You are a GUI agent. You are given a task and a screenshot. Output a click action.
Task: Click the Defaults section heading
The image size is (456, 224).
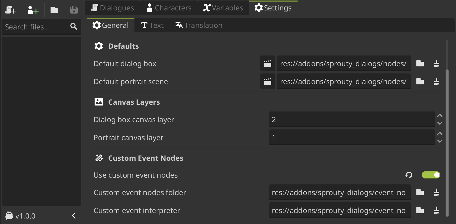pyautogui.click(x=124, y=46)
